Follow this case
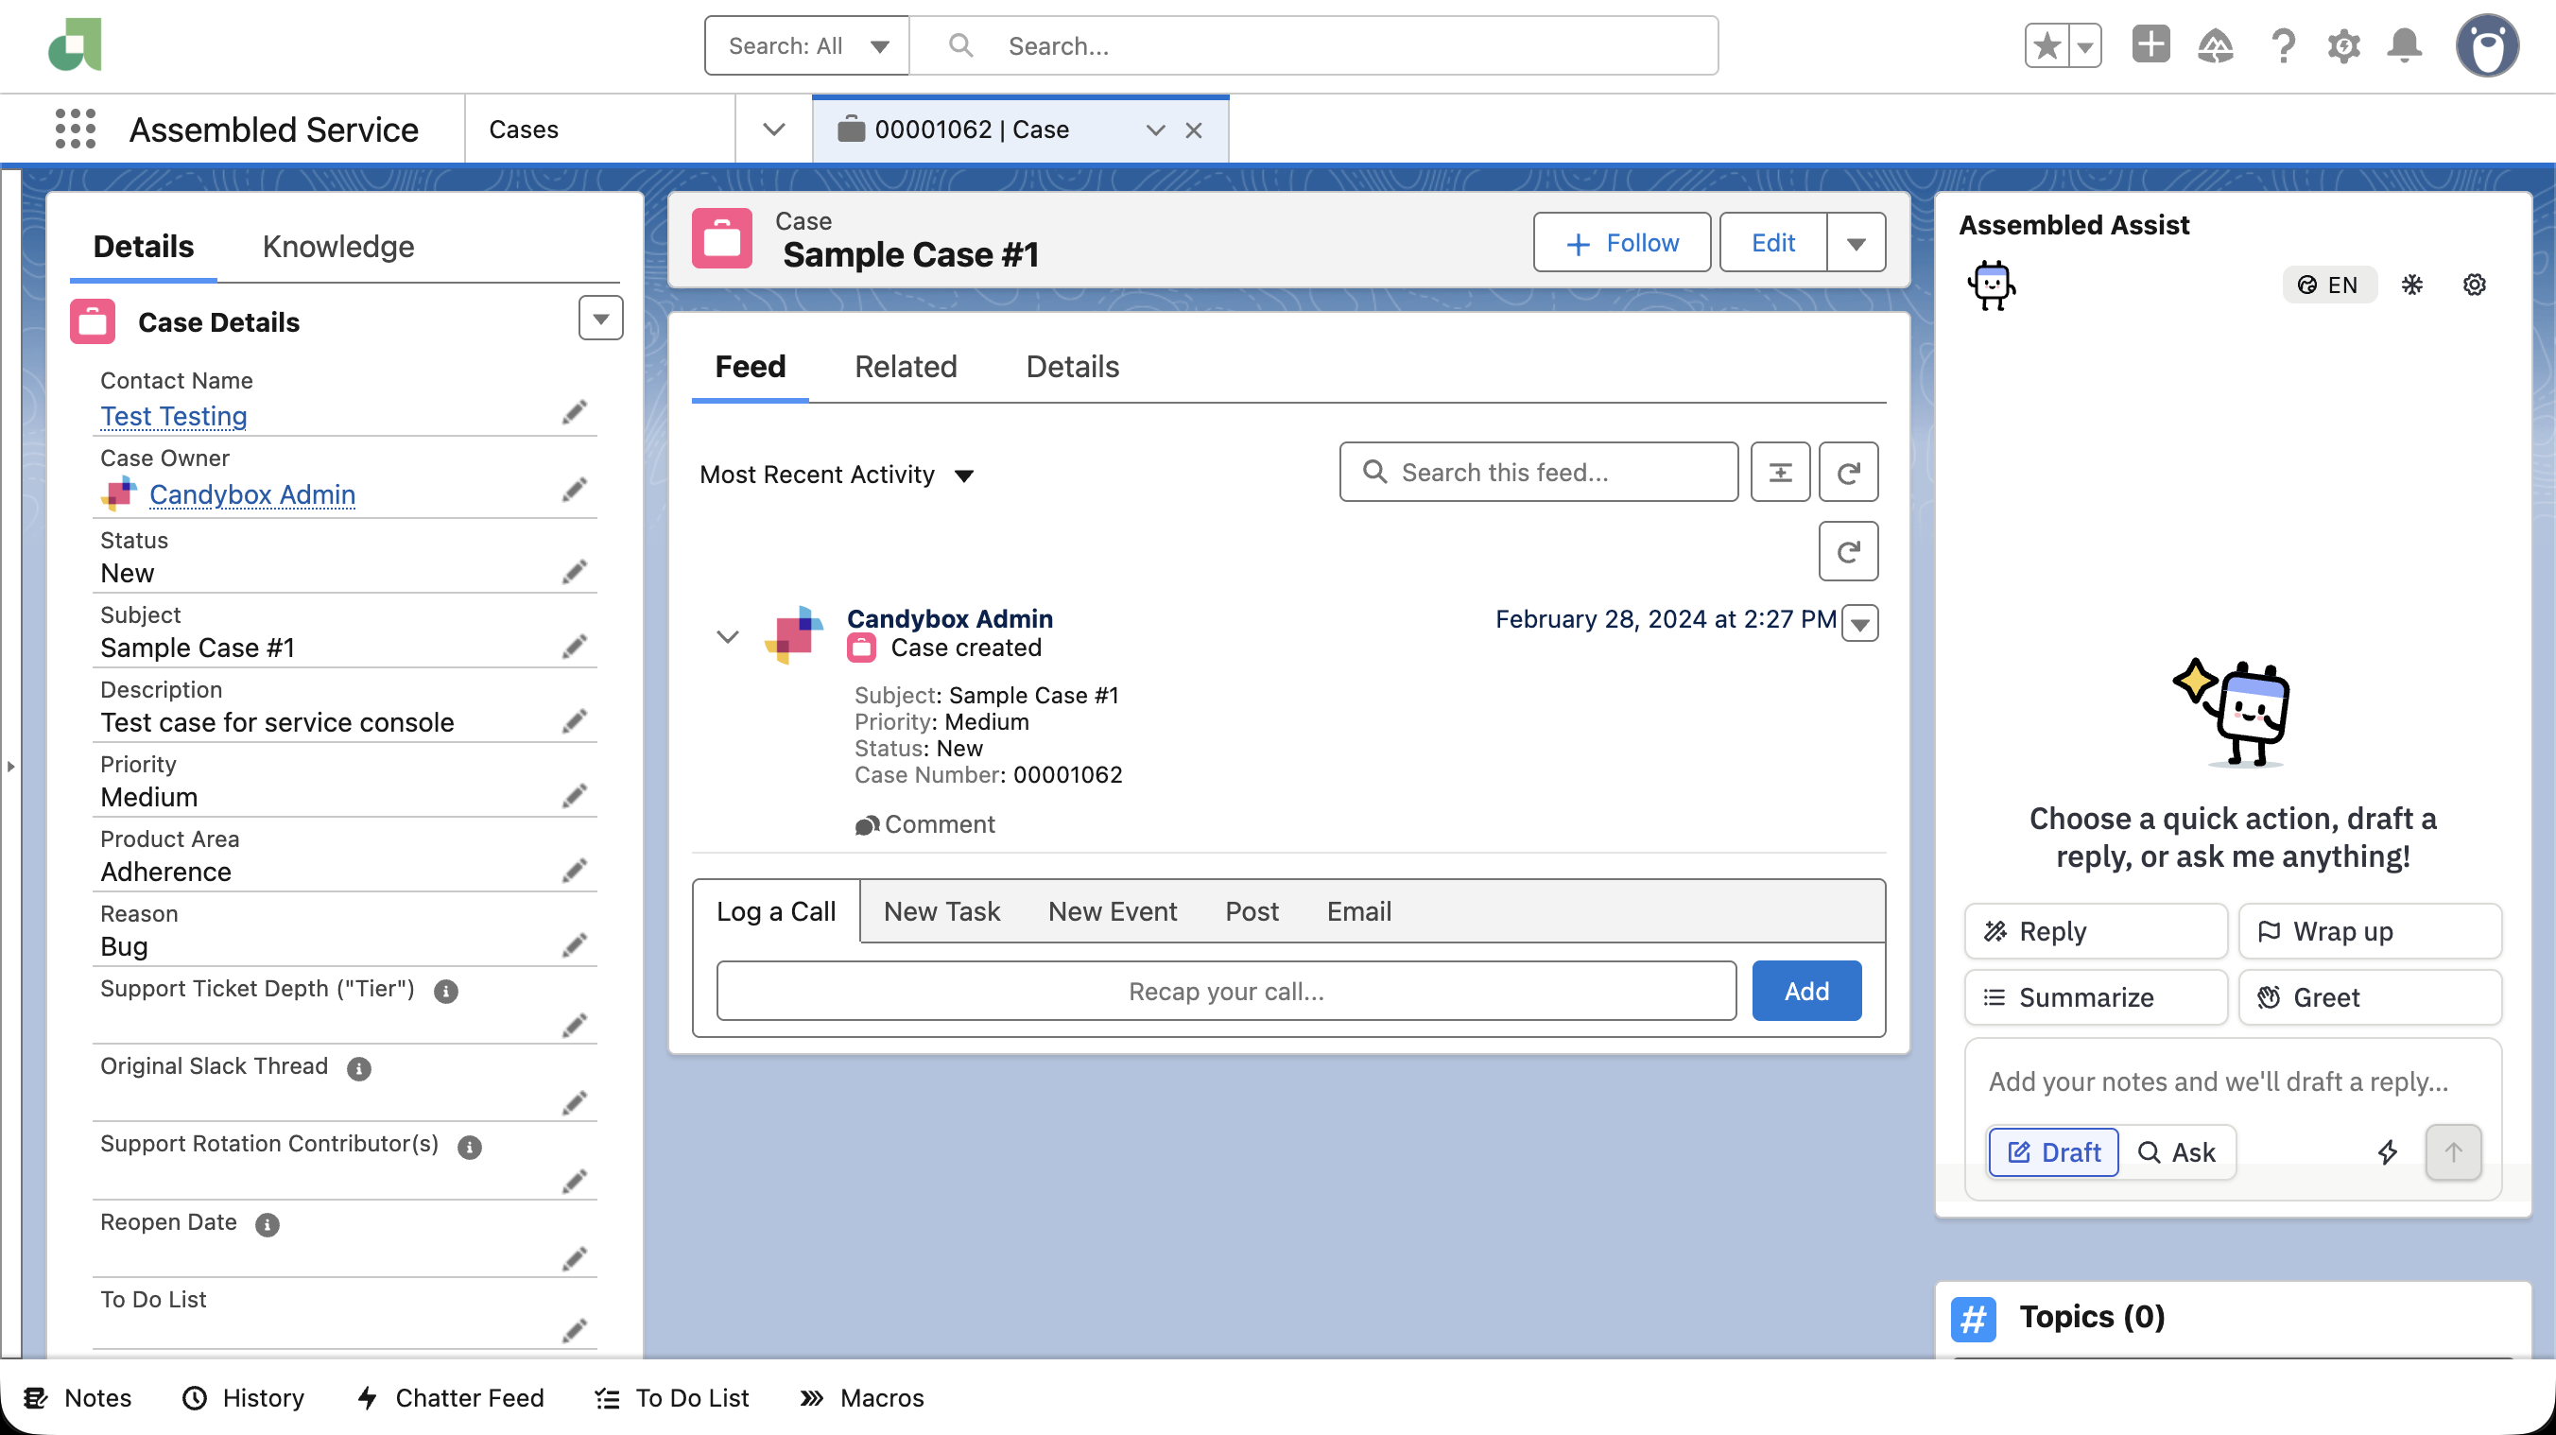This screenshot has width=2556, height=1435. [1621, 242]
